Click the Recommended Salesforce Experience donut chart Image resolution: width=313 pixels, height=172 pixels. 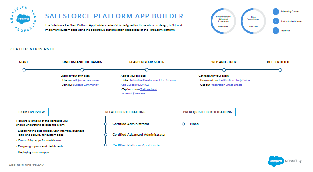point(223,21)
